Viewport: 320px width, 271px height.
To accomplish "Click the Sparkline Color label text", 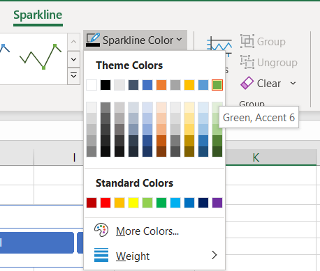I will (138, 40).
